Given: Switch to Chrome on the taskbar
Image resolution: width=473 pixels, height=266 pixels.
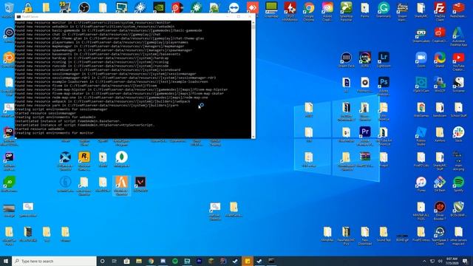Looking at the screenshot, I should click(x=151, y=261).
